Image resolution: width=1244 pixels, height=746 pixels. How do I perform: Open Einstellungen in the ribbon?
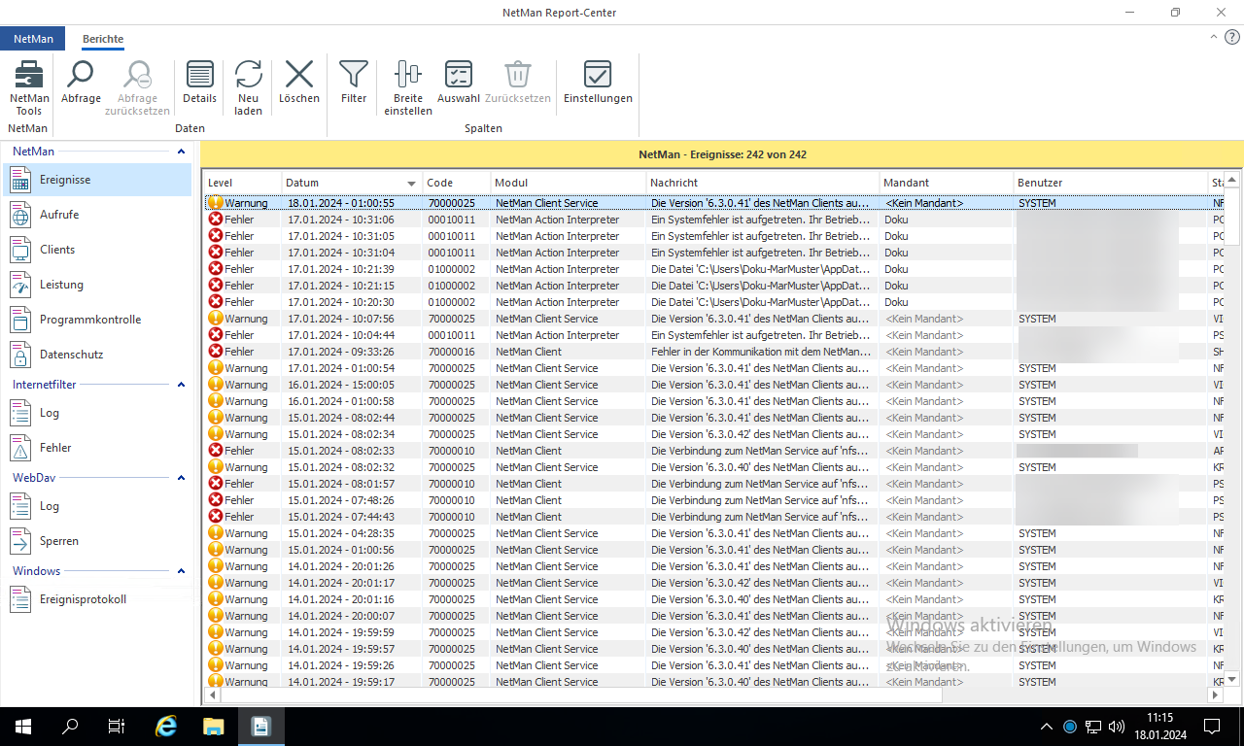[598, 76]
